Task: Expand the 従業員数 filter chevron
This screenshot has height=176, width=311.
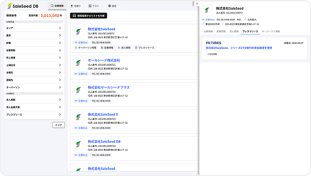Action: coord(60,50)
